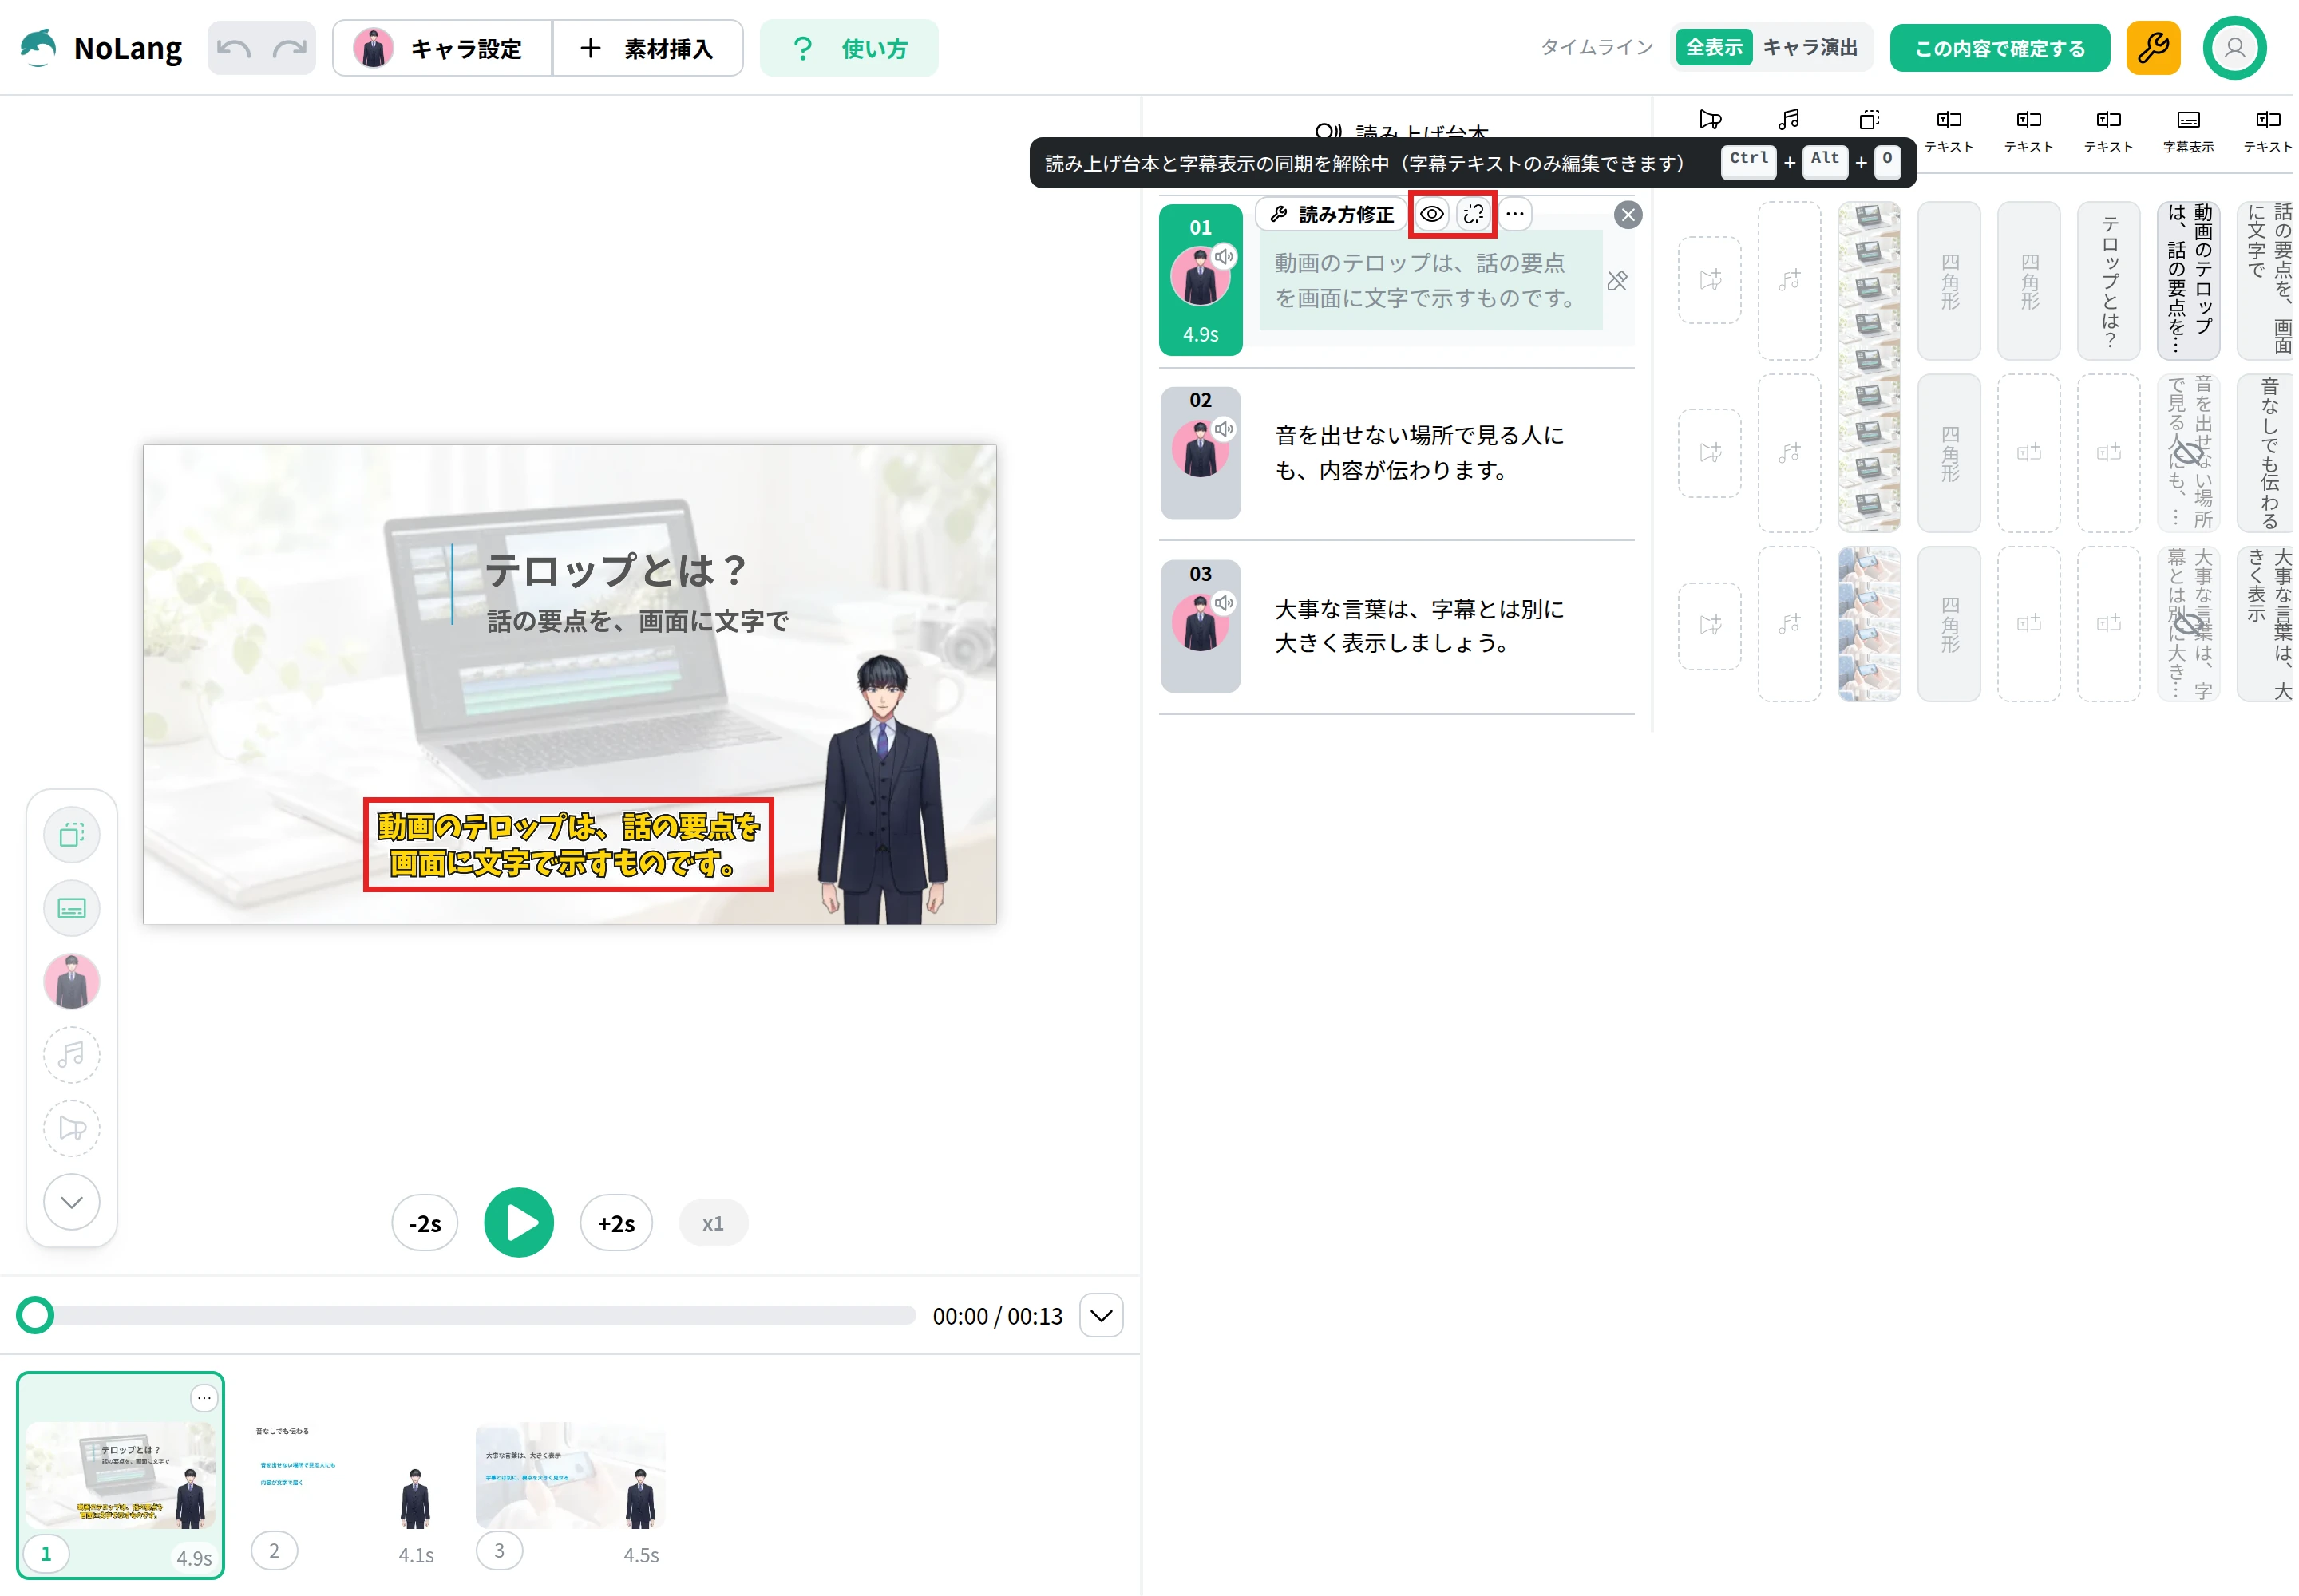Screen dimensions: 2299x1596
Task: Show hidden subtitle for row 02
Action: tap(2188, 453)
